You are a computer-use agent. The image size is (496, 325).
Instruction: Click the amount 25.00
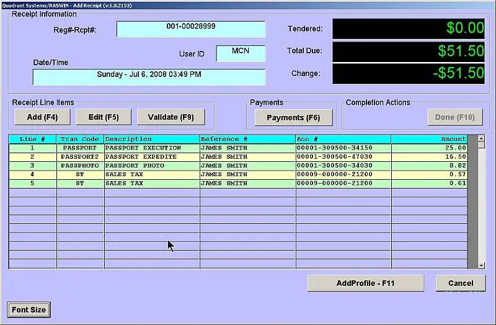pos(429,148)
